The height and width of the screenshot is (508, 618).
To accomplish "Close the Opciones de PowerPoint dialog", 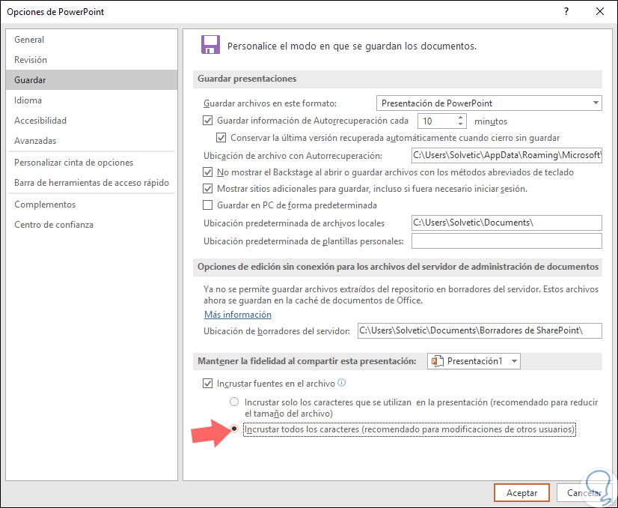I will [x=600, y=11].
